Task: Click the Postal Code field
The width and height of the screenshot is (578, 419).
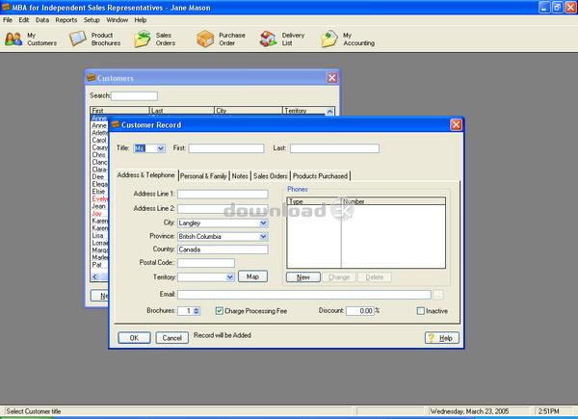Action: pos(206,263)
